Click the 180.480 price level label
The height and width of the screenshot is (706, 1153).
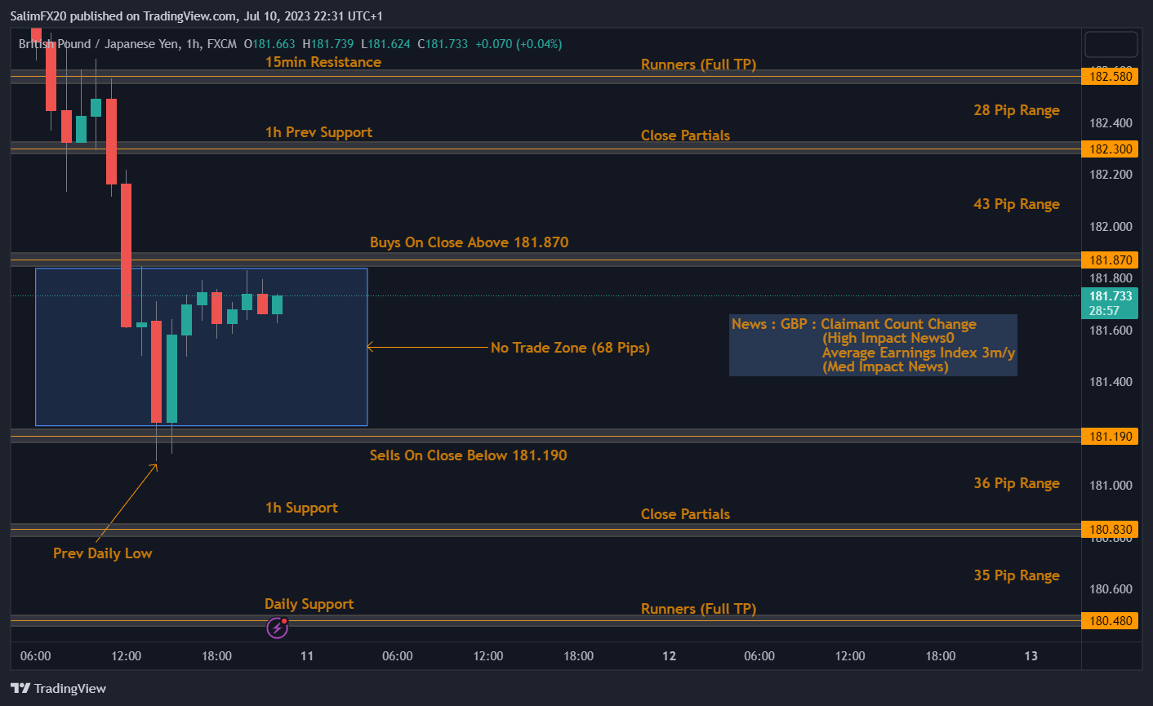coord(1111,620)
